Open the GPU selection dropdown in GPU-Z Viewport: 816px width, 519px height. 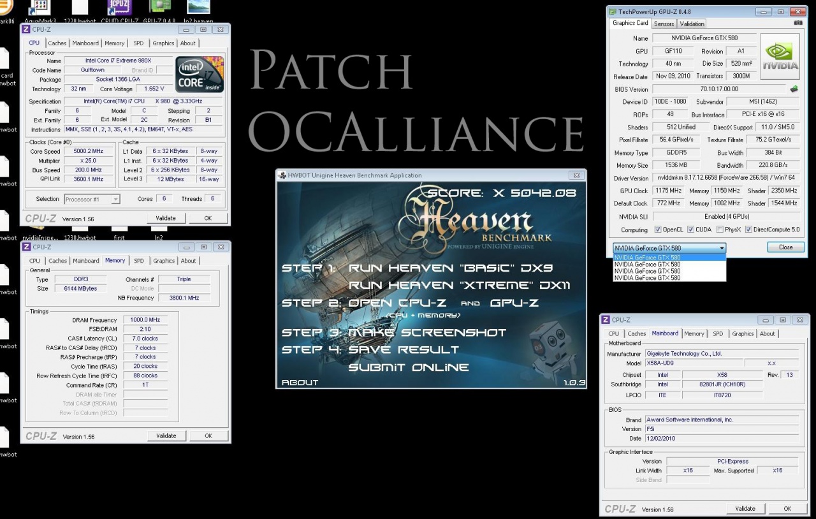coord(722,247)
